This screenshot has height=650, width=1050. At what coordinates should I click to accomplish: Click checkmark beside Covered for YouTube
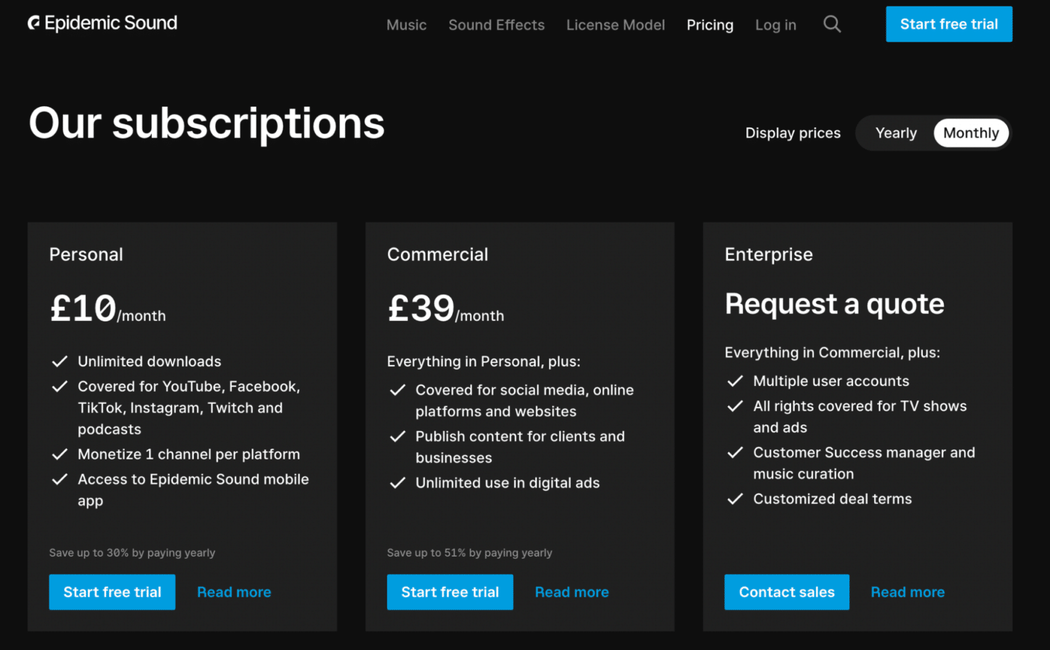(60, 386)
